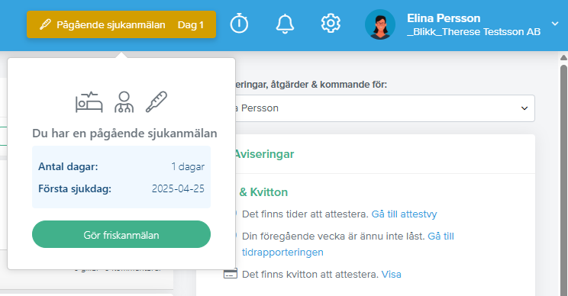Open the notifications bell
This screenshot has height=296, width=568.
click(285, 24)
